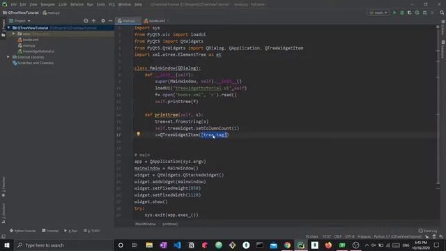Open the main run configuration dropdown

coord(378,13)
